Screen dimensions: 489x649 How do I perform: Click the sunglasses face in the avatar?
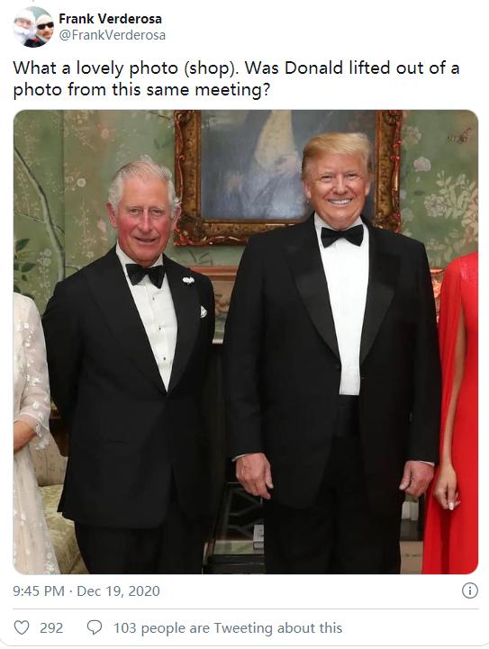pyautogui.click(x=44, y=26)
